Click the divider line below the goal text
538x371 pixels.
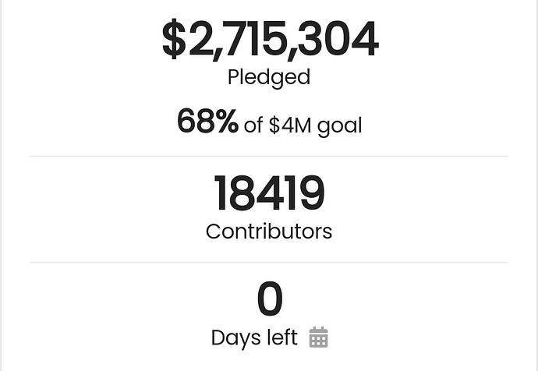(x=269, y=156)
